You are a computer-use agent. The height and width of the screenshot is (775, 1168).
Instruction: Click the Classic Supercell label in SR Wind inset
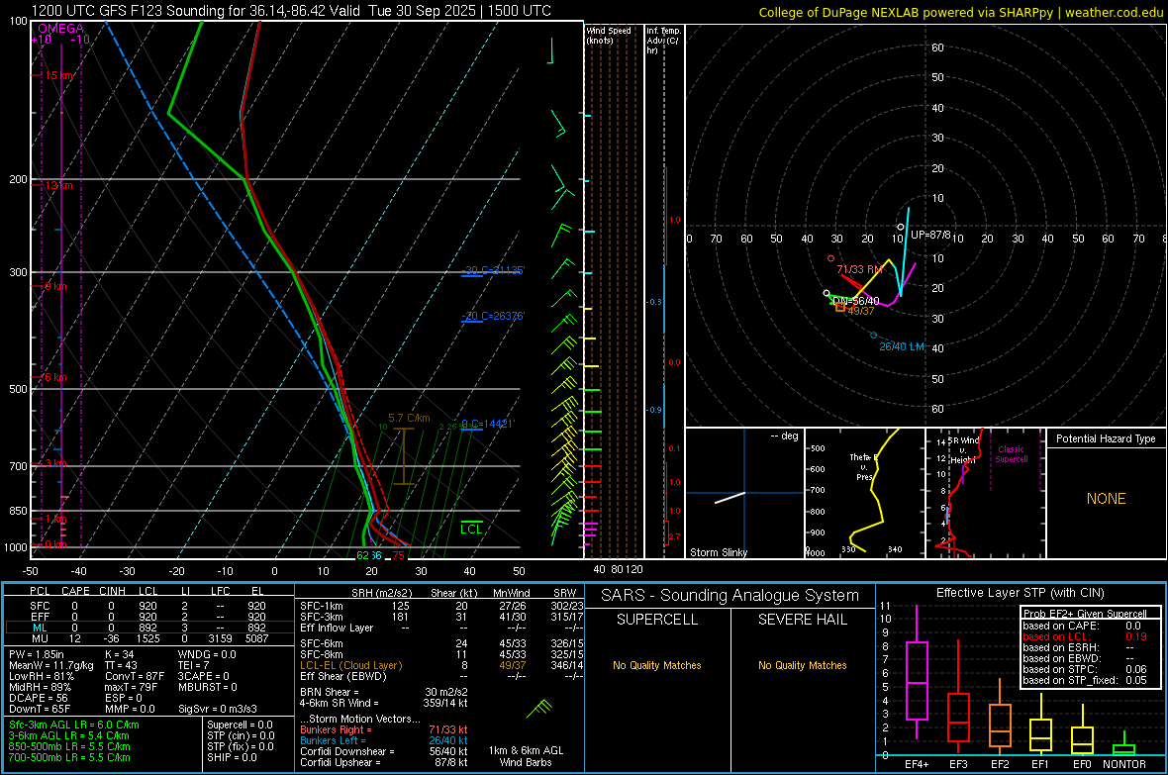pyautogui.click(x=1011, y=454)
